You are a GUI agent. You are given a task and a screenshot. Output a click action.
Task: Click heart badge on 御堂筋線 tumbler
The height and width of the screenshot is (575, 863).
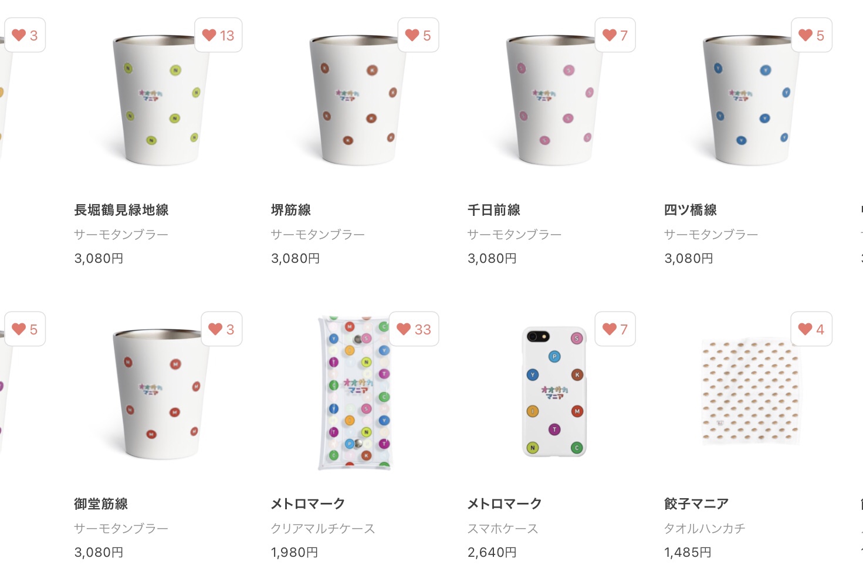coord(222,329)
